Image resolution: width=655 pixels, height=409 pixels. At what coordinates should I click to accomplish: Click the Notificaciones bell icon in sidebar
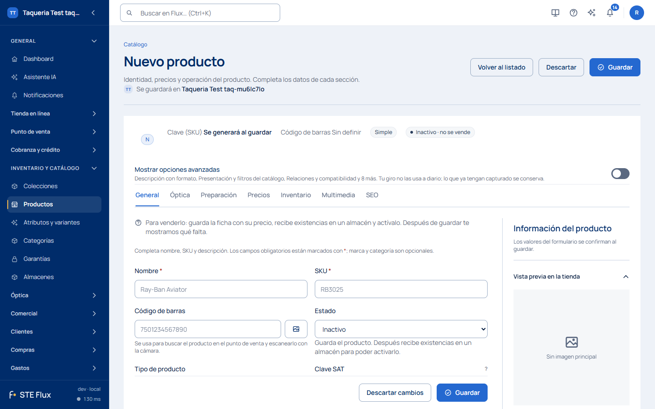(x=15, y=95)
